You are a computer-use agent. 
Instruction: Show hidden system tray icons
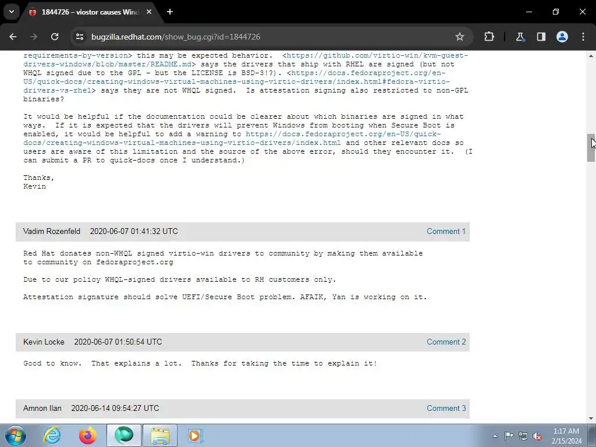pyautogui.click(x=495, y=436)
